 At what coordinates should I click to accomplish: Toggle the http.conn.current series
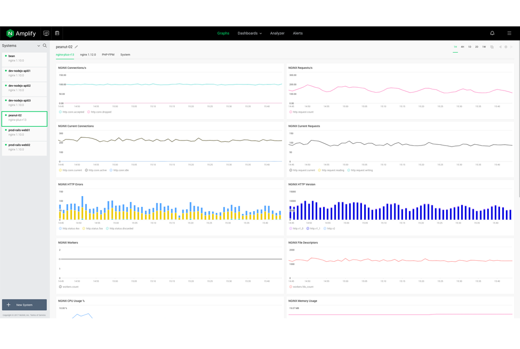pyautogui.click(x=70, y=170)
